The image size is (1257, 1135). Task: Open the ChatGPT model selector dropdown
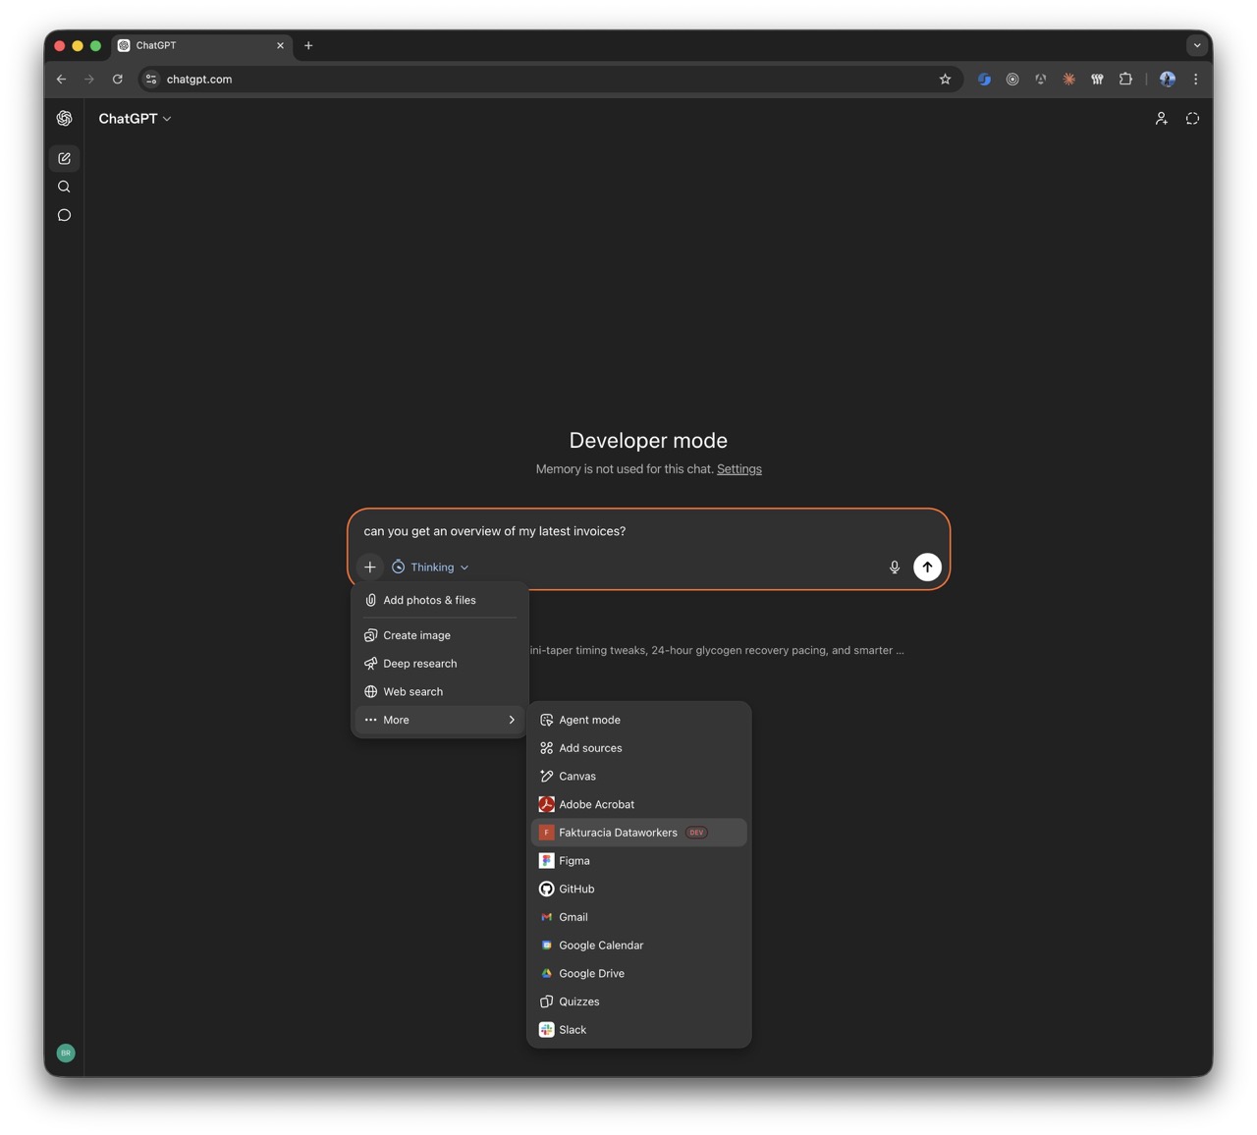coord(136,119)
